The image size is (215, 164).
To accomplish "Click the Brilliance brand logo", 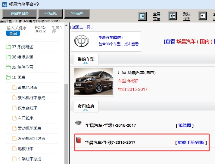I will (81, 41).
